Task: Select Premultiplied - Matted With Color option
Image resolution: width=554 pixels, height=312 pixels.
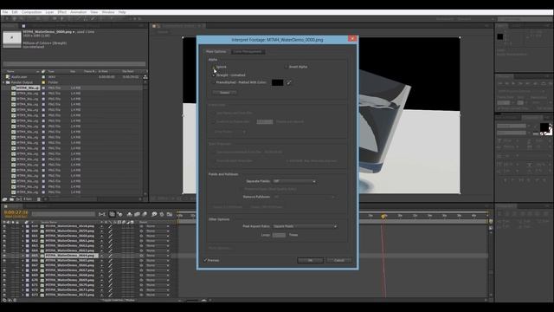Action: (x=214, y=82)
